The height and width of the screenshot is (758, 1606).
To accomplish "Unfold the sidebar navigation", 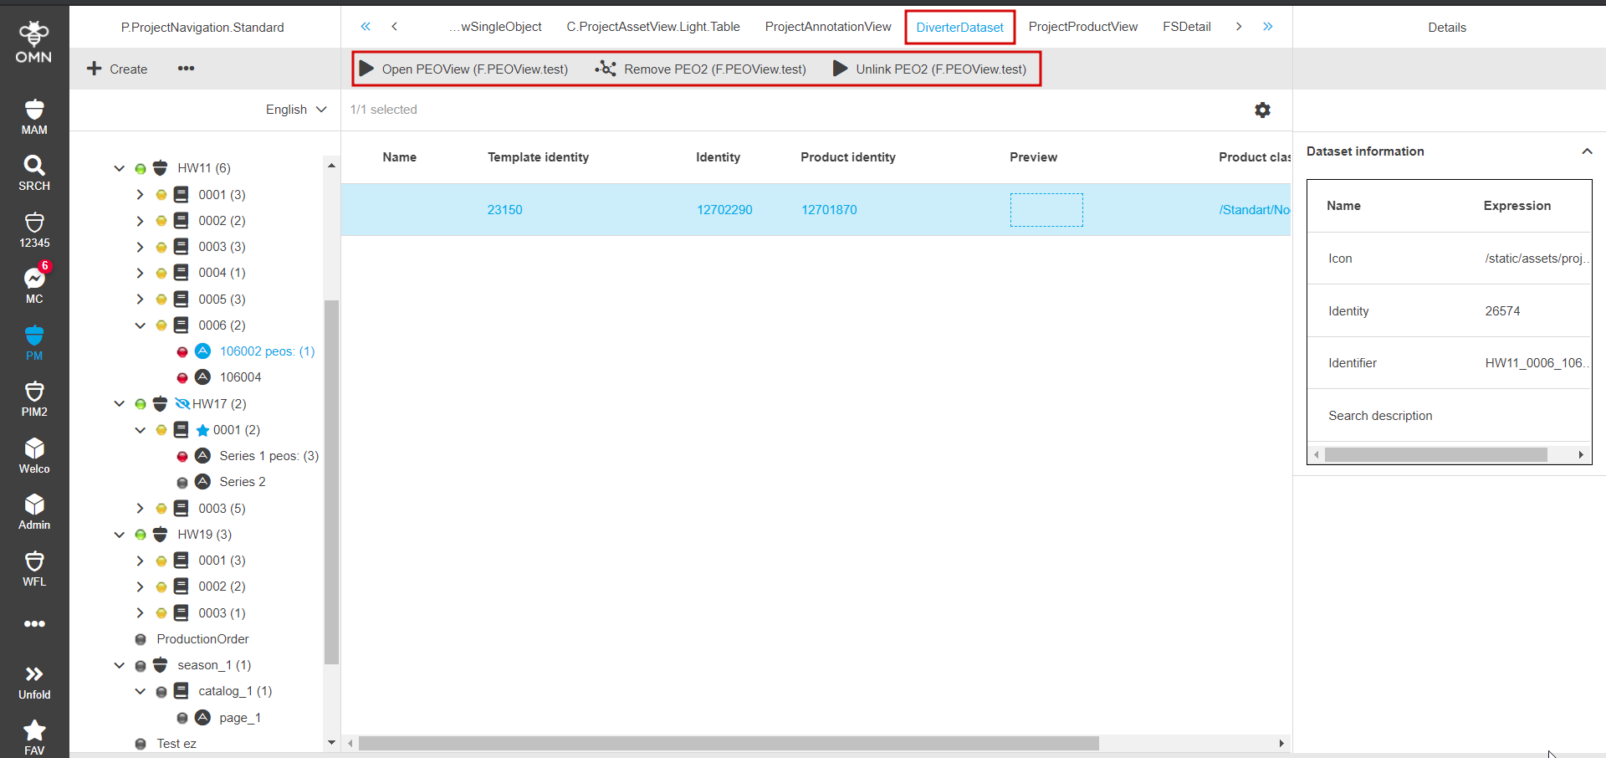I will tap(34, 682).
